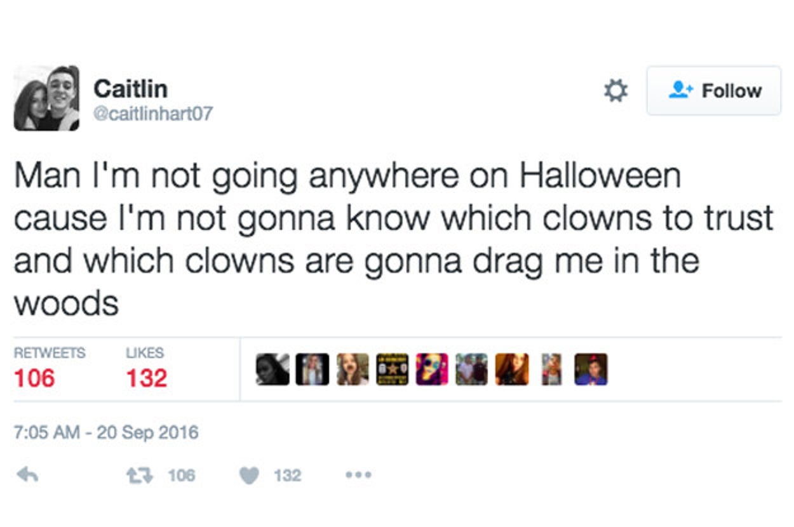Click the orange-toned long-haired woman avatar
This screenshot has height=527, width=794.
point(511,370)
